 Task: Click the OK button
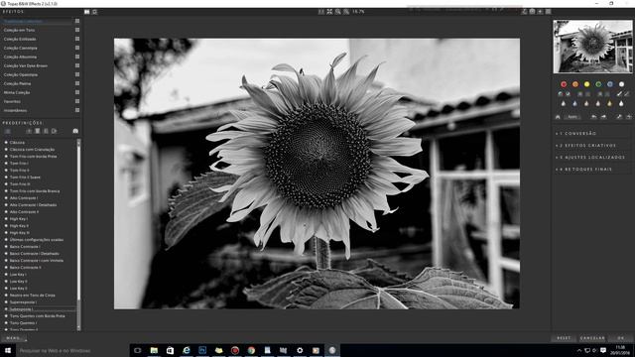tap(621, 338)
